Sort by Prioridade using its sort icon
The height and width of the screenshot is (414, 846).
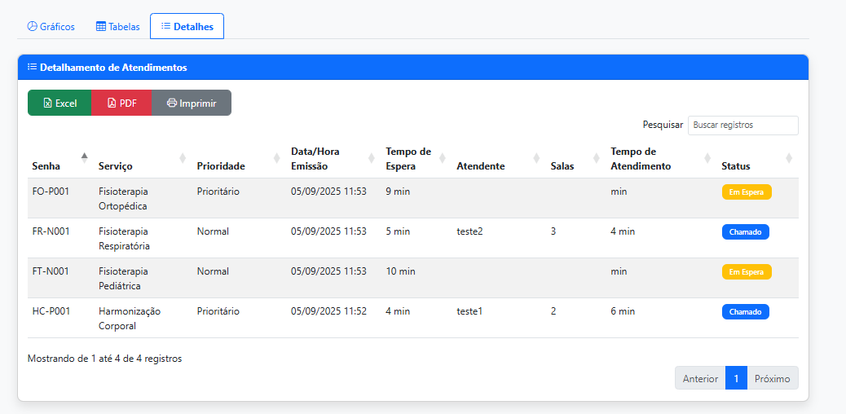277,157
